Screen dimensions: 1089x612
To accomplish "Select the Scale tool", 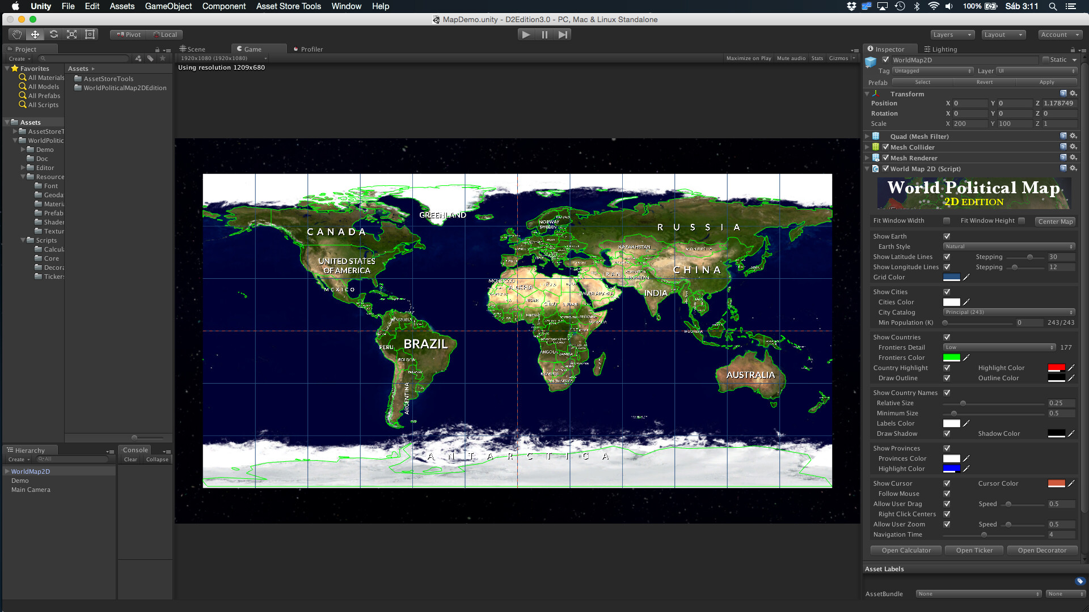I will click(x=72, y=34).
